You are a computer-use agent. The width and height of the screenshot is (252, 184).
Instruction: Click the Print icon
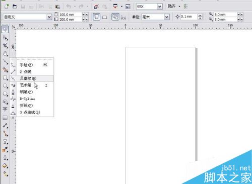[x=31, y=7]
